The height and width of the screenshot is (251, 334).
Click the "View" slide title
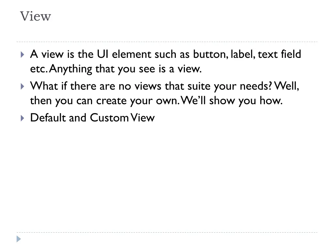tap(36, 16)
